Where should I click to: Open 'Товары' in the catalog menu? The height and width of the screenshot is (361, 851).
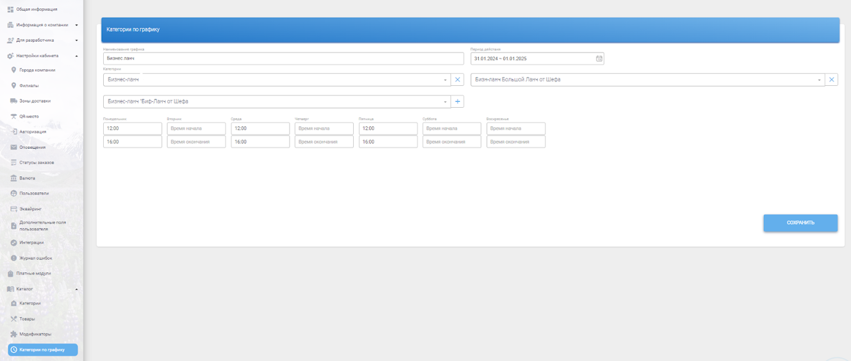pyautogui.click(x=27, y=319)
